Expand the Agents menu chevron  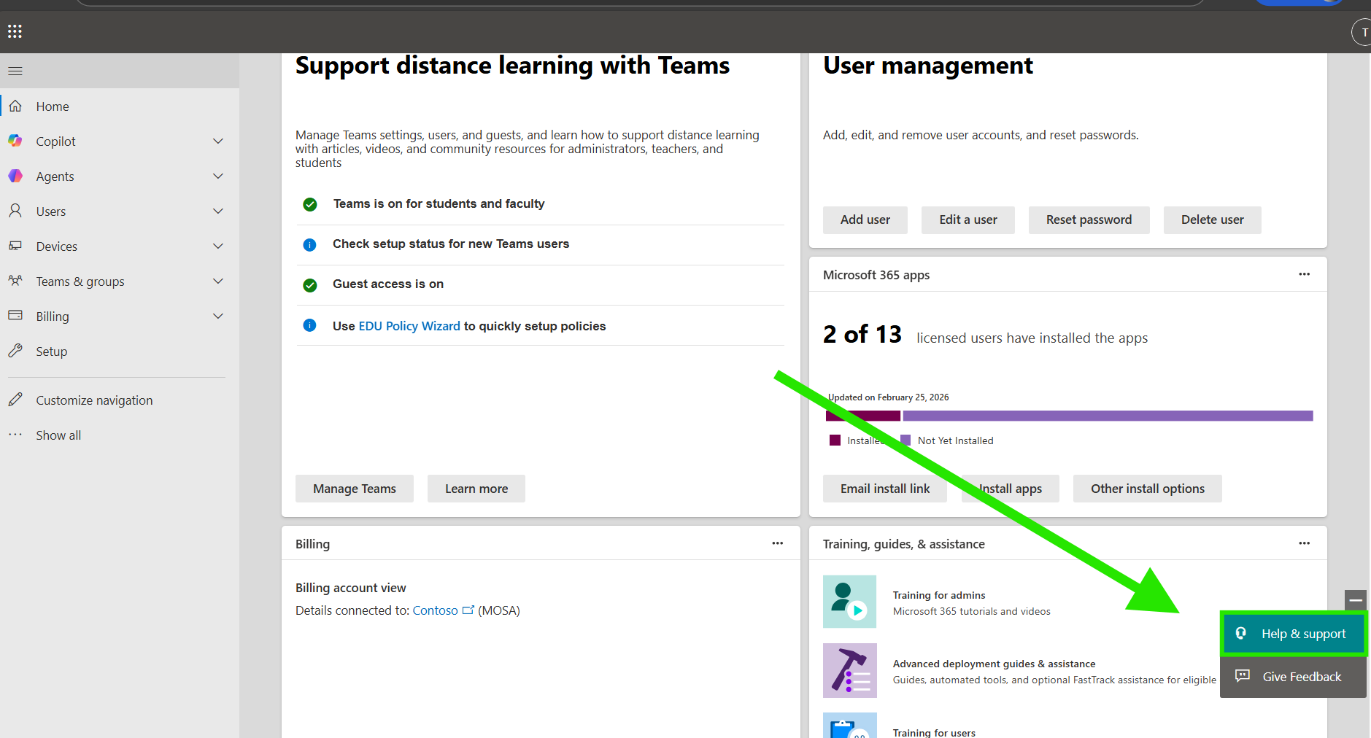[x=218, y=176]
